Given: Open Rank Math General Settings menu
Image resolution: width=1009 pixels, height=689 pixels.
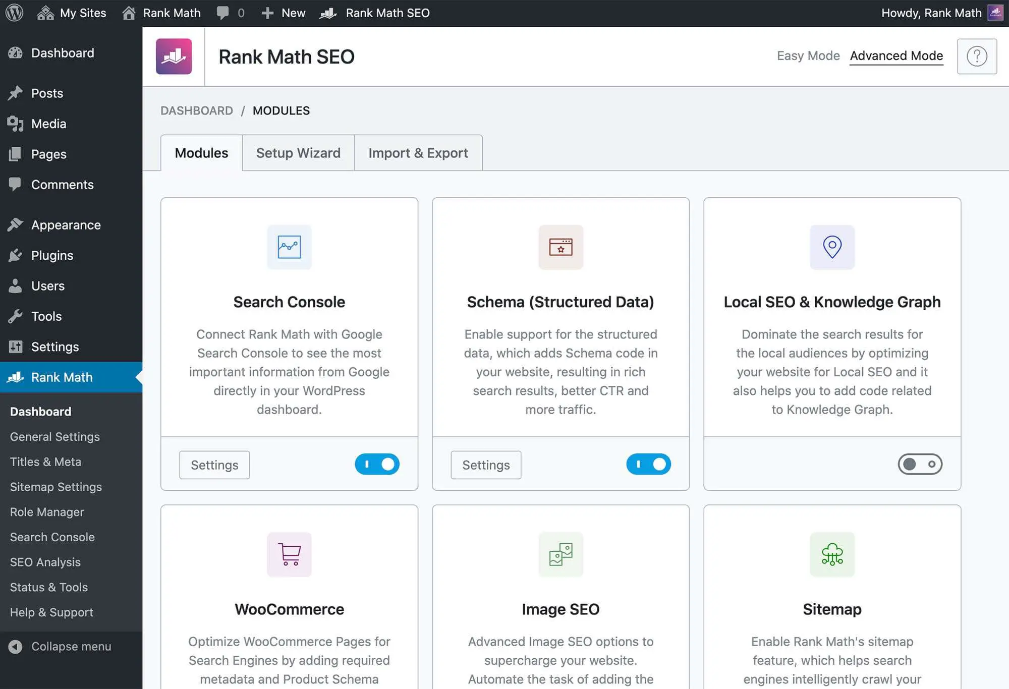Looking at the screenshot, I should [54, 436].
